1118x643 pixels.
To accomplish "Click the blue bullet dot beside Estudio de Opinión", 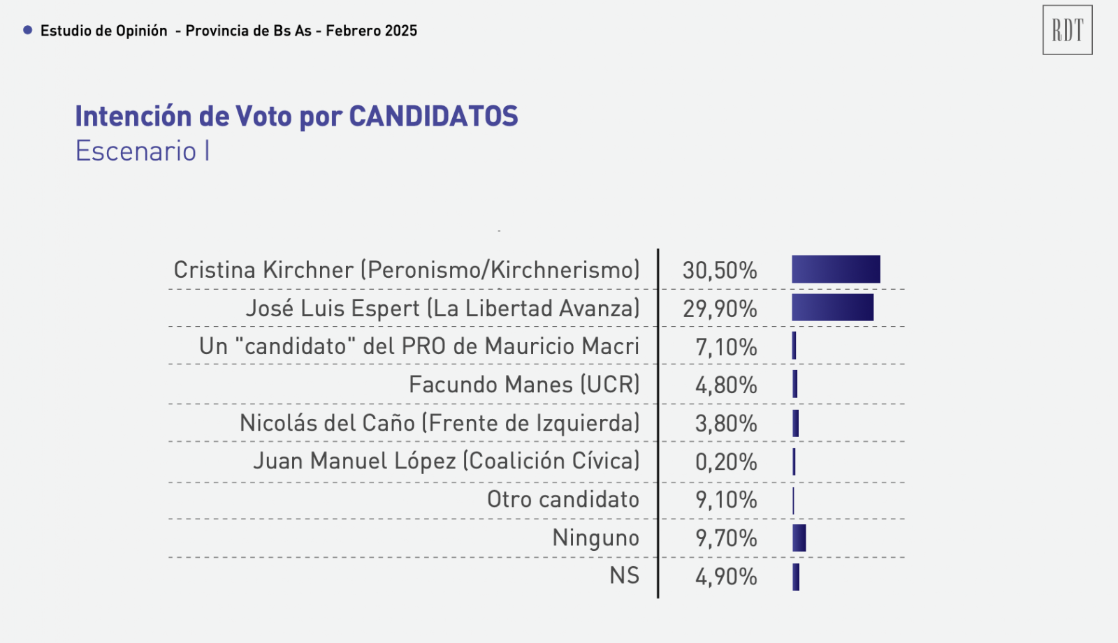I will click(28, 30).
